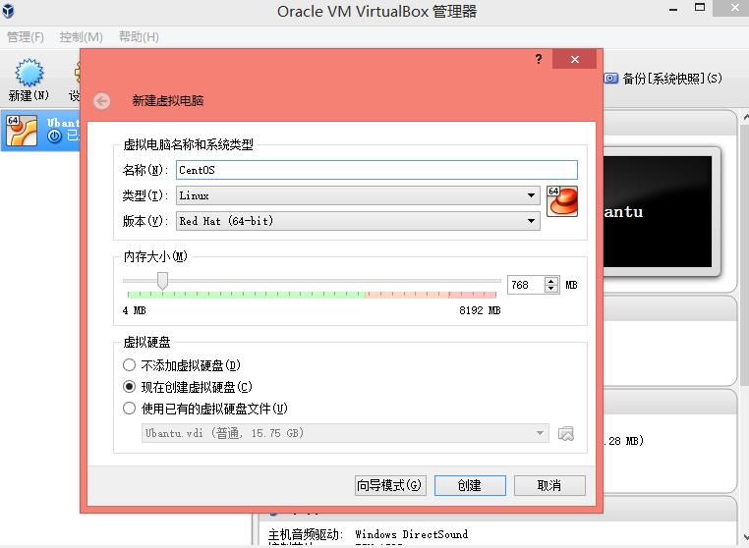Minimize the VirtualBox manager window
This screenshot has width=749, height=548.
[x=673, y=9]
